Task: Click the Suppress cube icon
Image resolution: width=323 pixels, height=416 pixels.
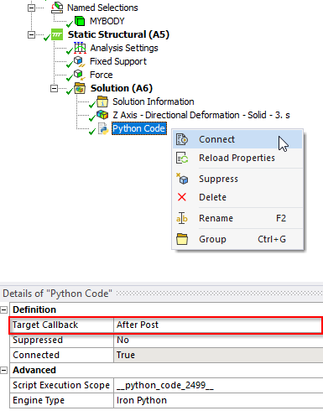Action: pyautogui.click(x=182, y=179)
